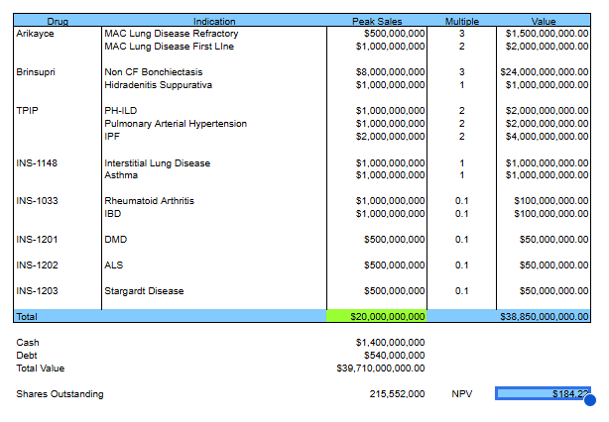The height and width of the screenshot is (422, 609).
Task: Click the $24,000,000,000.00 value cell
Action: (545, 72)
